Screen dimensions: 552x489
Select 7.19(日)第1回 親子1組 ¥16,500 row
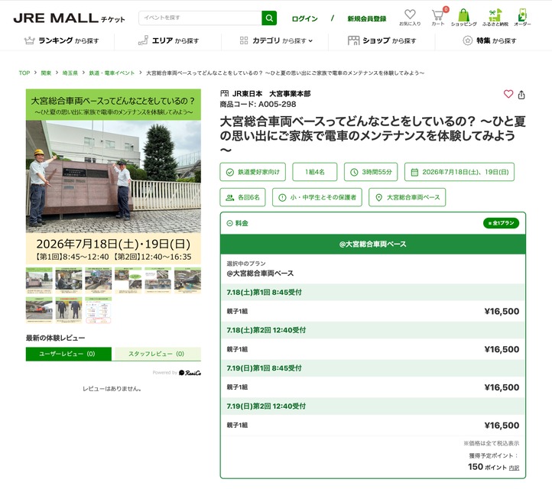pyautogui.click(x=373, y=387)
